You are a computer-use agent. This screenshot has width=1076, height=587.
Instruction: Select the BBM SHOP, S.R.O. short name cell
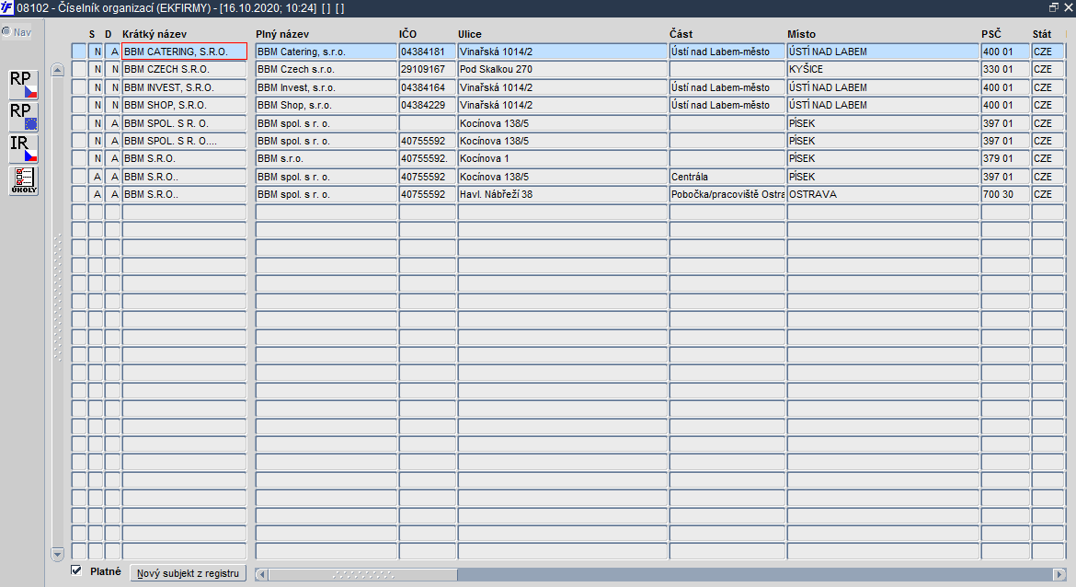[x=184, y=105]
